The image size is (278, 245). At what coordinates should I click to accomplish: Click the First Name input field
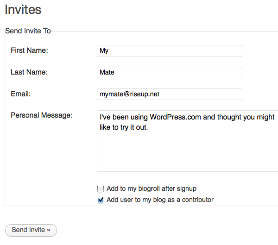[170, 51]
